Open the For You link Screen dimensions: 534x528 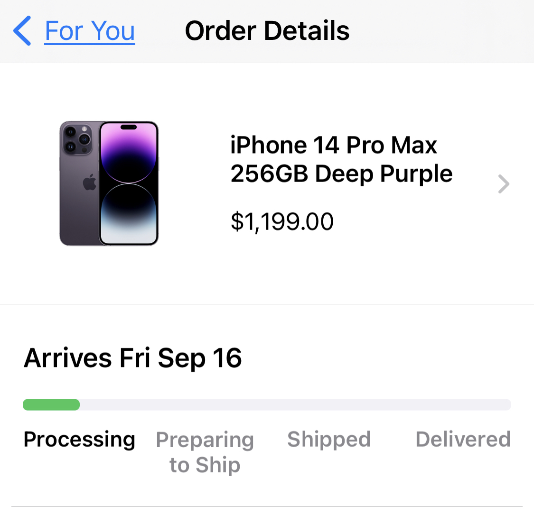(90, 31)
